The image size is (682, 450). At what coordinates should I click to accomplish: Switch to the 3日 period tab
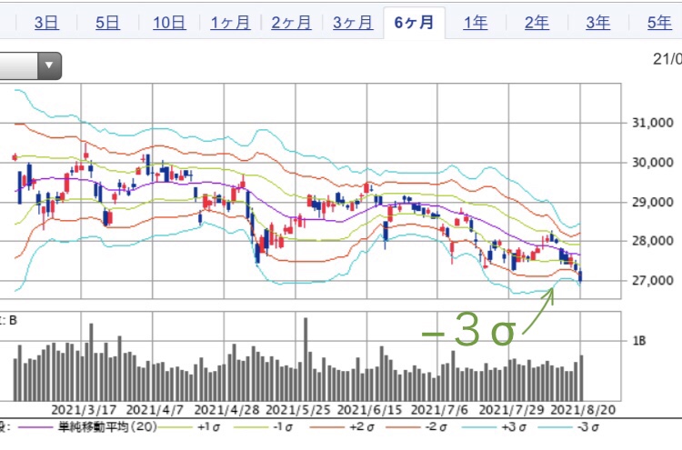(46, 23)
